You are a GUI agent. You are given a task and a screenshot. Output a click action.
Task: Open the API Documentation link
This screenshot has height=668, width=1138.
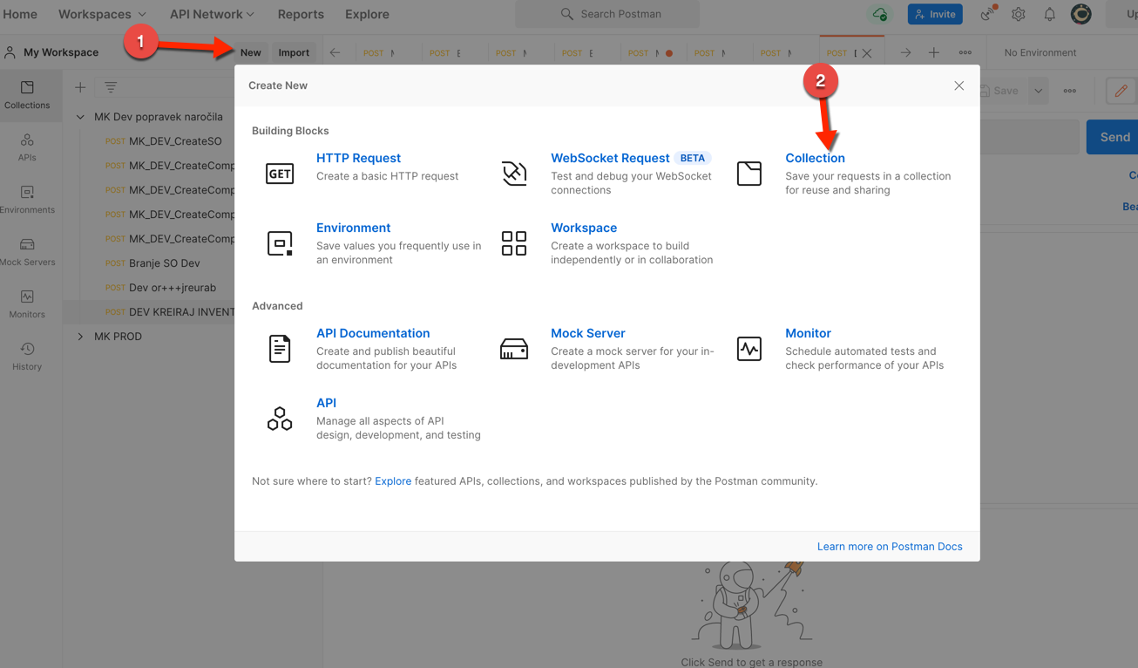tap(373, 333)
